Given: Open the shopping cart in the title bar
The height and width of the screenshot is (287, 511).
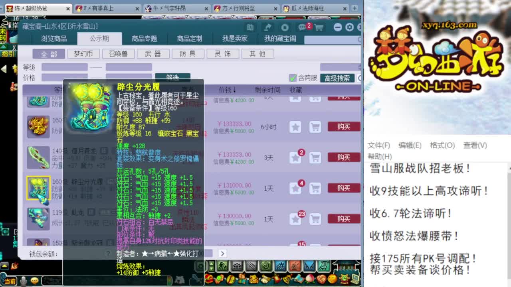Looking at the screenshot, I should (x=319, y=27).
